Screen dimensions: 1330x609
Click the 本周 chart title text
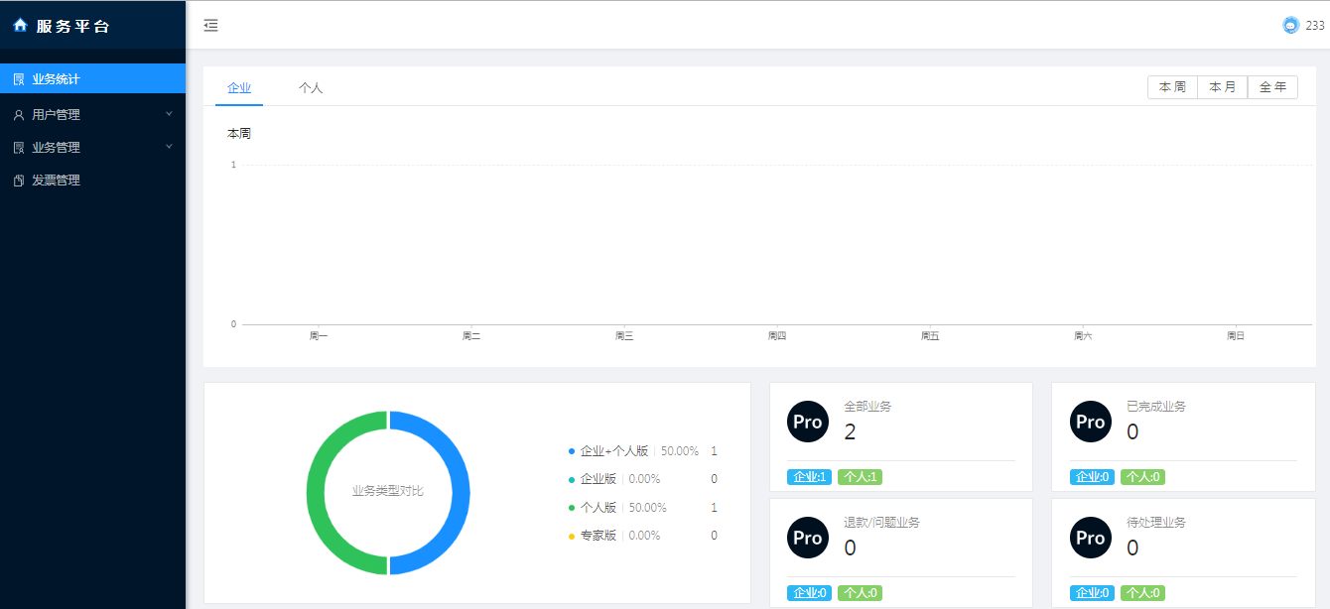click(239, 133)
